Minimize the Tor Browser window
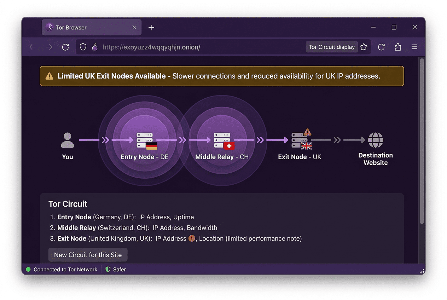The image size is (447, 300). [x=373, y=27]
